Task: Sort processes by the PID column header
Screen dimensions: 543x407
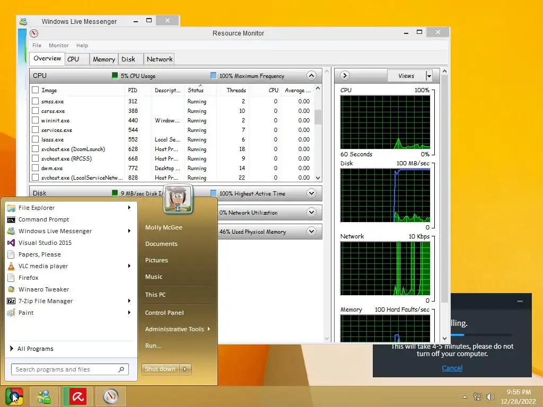Action: [x=133, y=90]
